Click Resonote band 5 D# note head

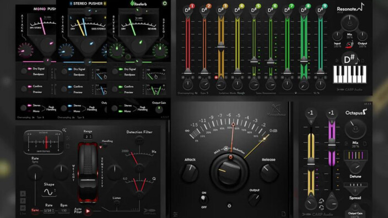point(254,10)
